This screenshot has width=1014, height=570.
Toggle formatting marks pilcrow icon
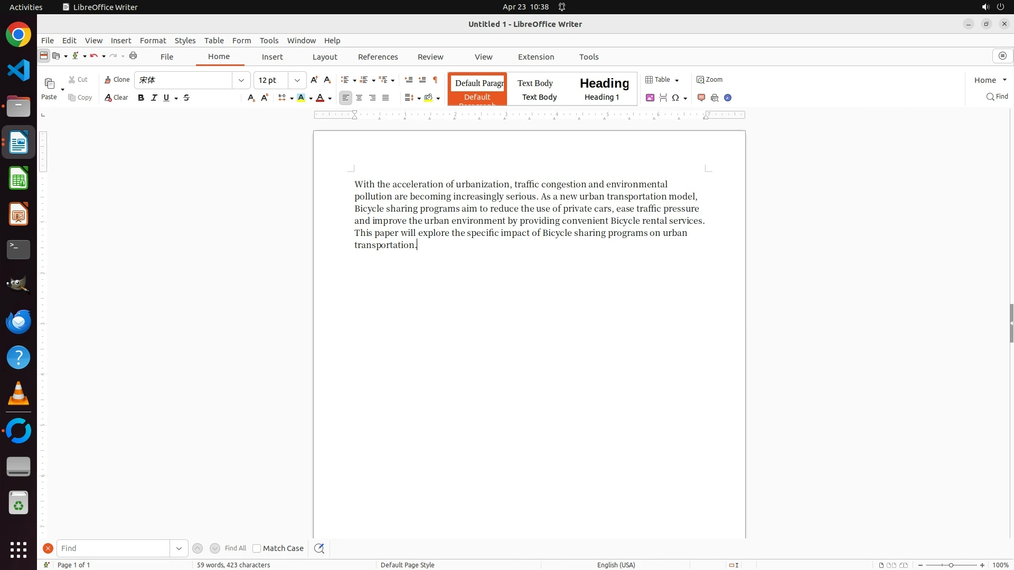(x=435, y=80)
